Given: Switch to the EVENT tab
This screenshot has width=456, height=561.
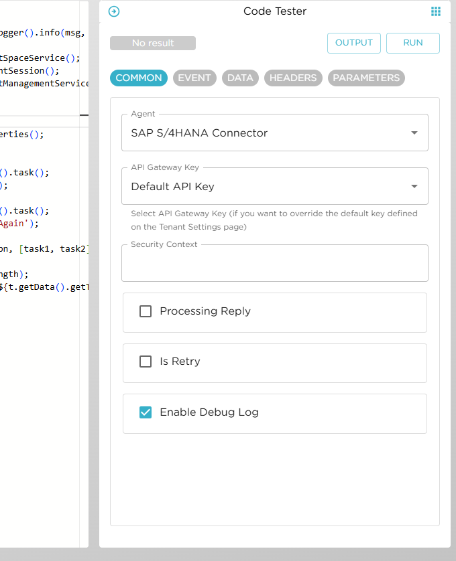Looking at the screenshot, I should point(194,78).
